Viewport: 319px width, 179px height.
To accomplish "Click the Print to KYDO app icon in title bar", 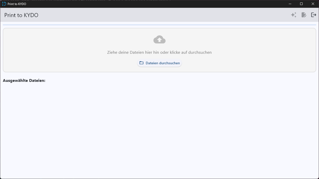I will tap(4, 4).
